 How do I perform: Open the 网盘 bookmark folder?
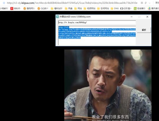point(69,9)
